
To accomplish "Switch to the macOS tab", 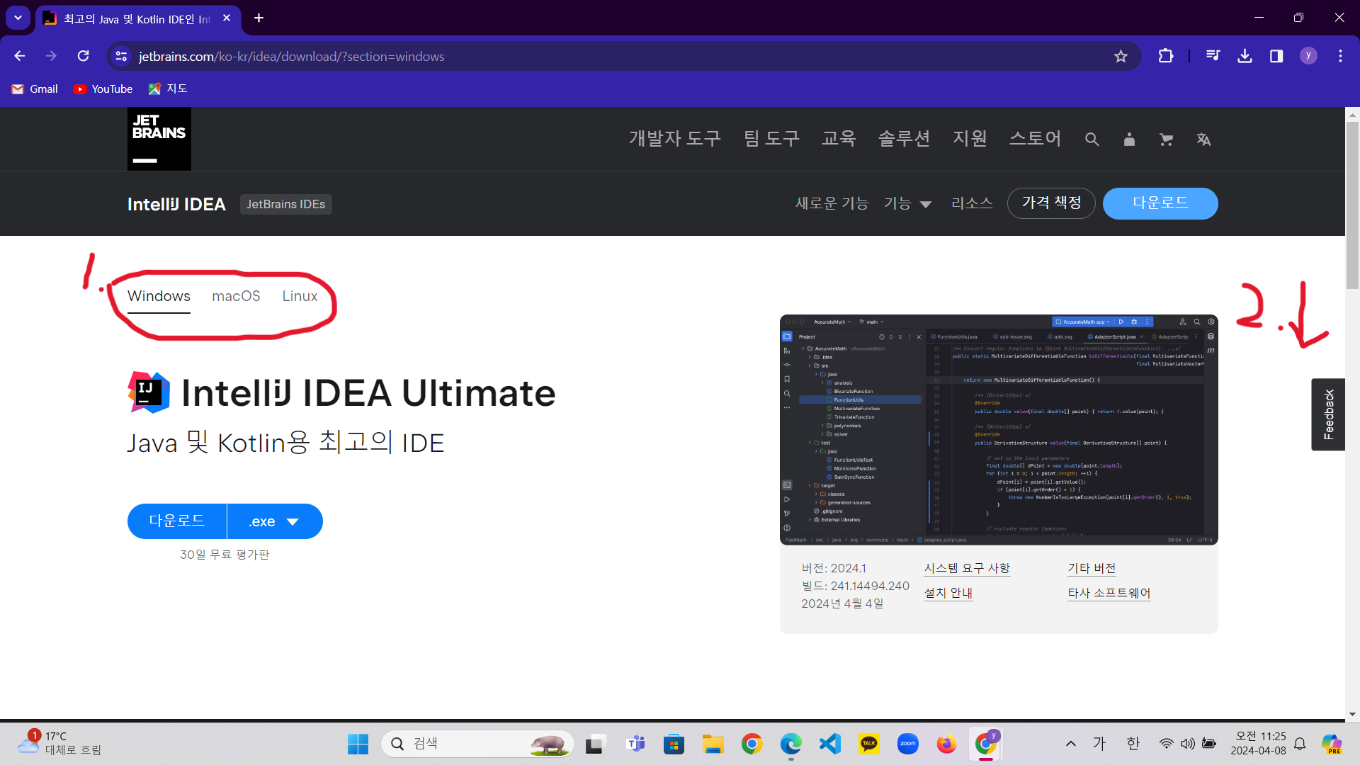I will tap(236, 296).
